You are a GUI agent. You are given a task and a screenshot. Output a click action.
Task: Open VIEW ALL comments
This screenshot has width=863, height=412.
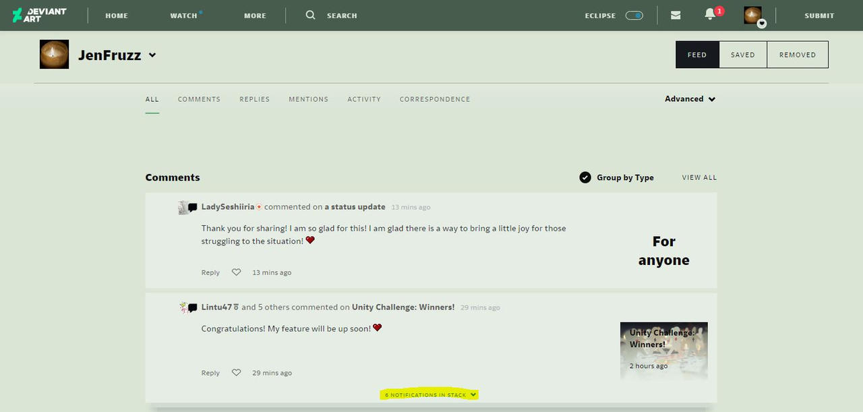pyautogui.click(x=699, y=177)
